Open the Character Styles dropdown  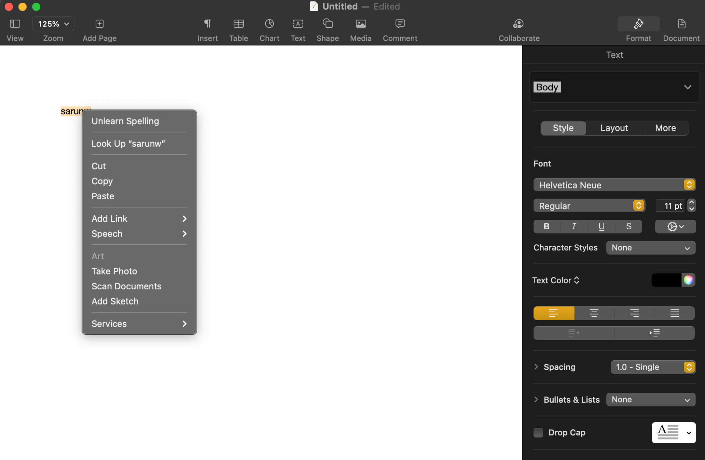pyautogui.click(x=650, y=248)
